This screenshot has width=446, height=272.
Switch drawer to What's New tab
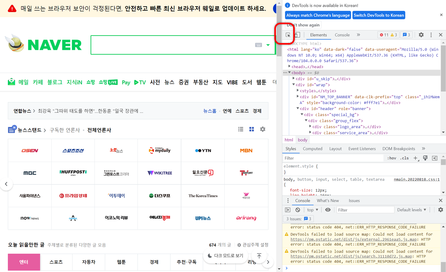[x=328, y=200]
